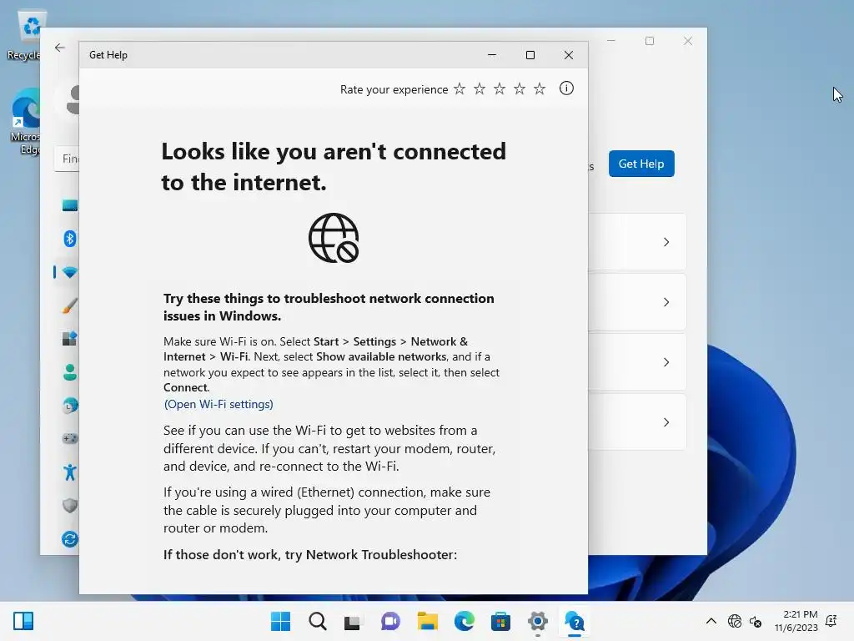Viewport: 854px width, 641px height.
Task: Rate experience with the fourth star
Action: [x=520, y=88]
